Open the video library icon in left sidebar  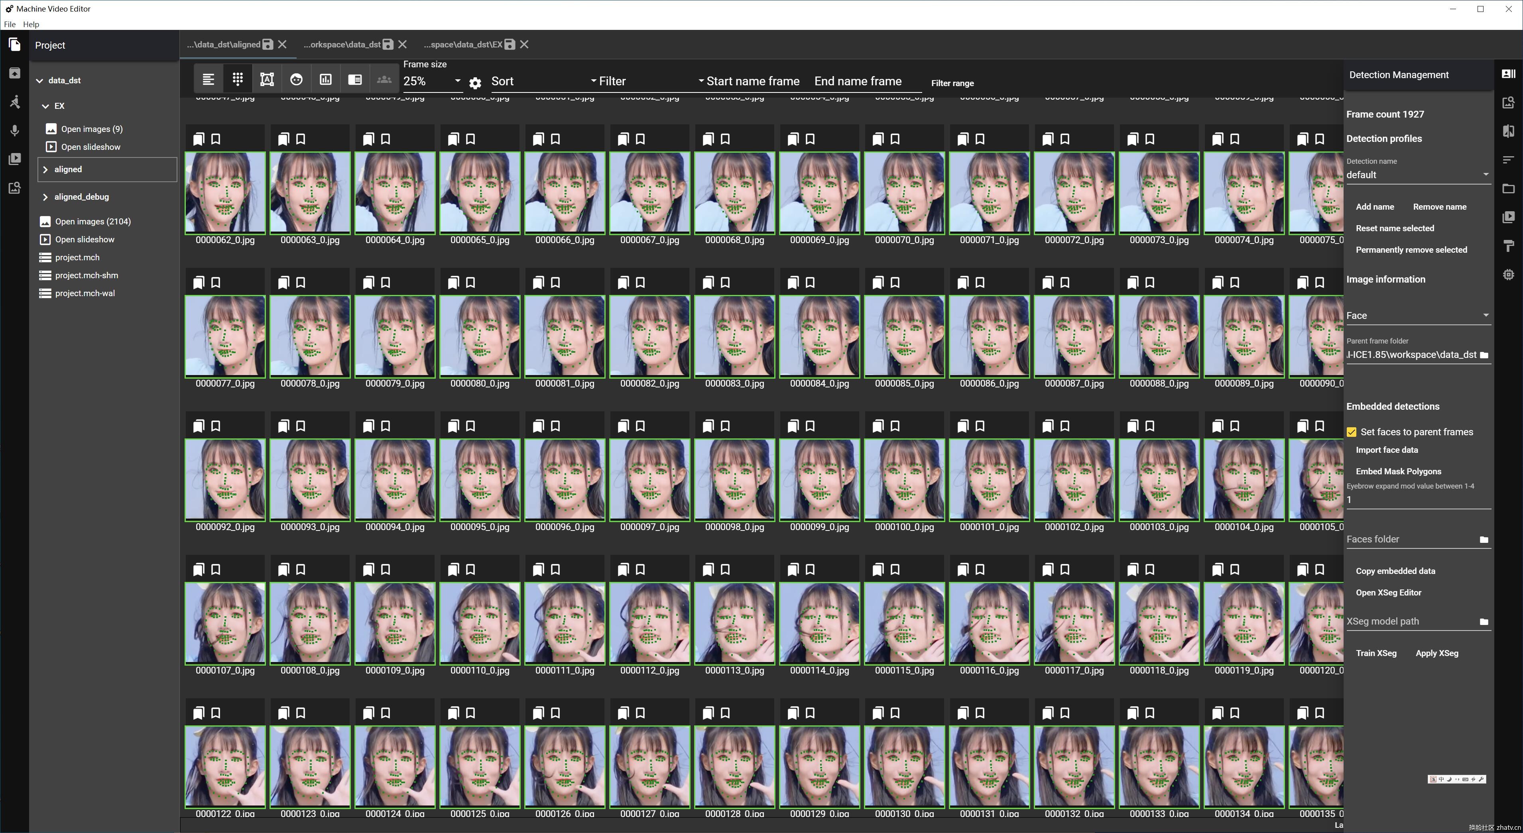point(15,159)
